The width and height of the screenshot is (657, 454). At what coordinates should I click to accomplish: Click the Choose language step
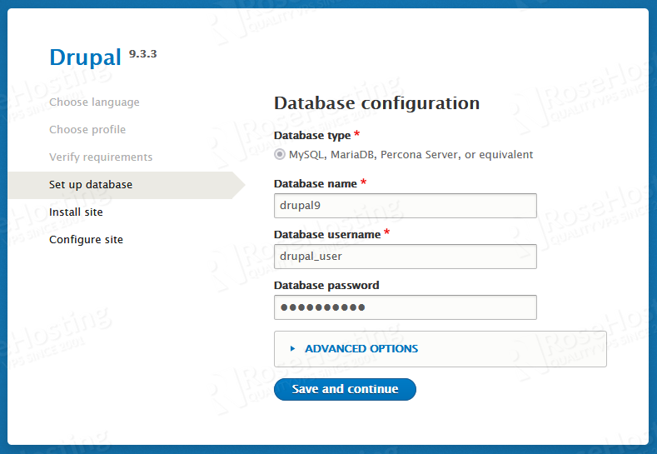point(94,102)
